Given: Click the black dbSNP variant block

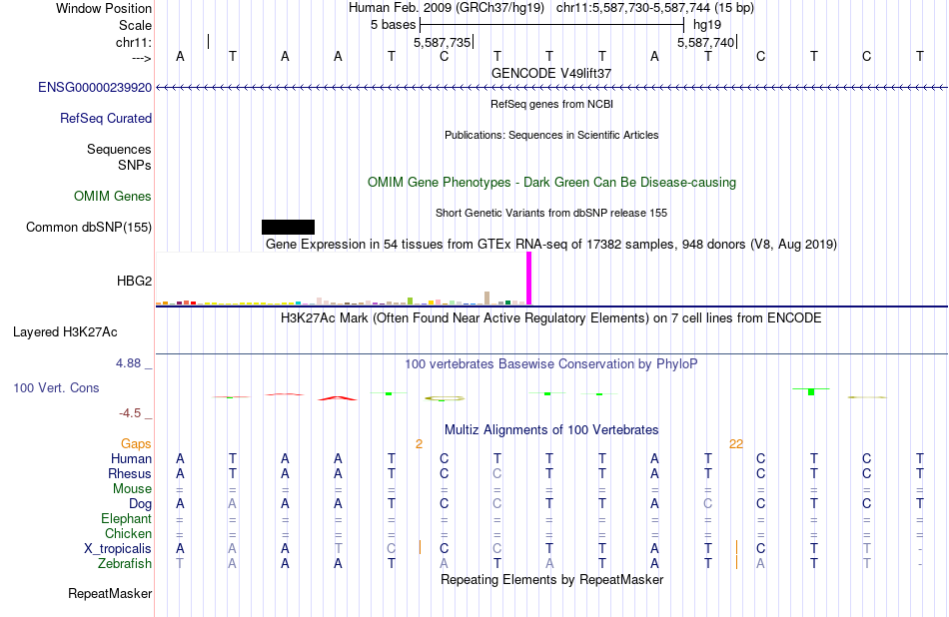Looking at the screenshot, I should (288, 227).
